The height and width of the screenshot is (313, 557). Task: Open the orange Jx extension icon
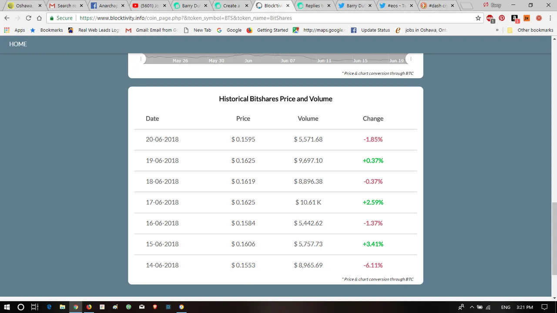(527, 18)
